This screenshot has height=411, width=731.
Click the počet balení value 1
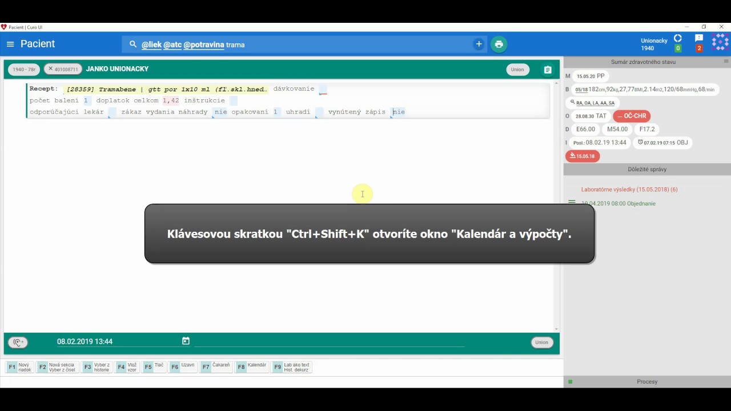[x=86, y=100]
